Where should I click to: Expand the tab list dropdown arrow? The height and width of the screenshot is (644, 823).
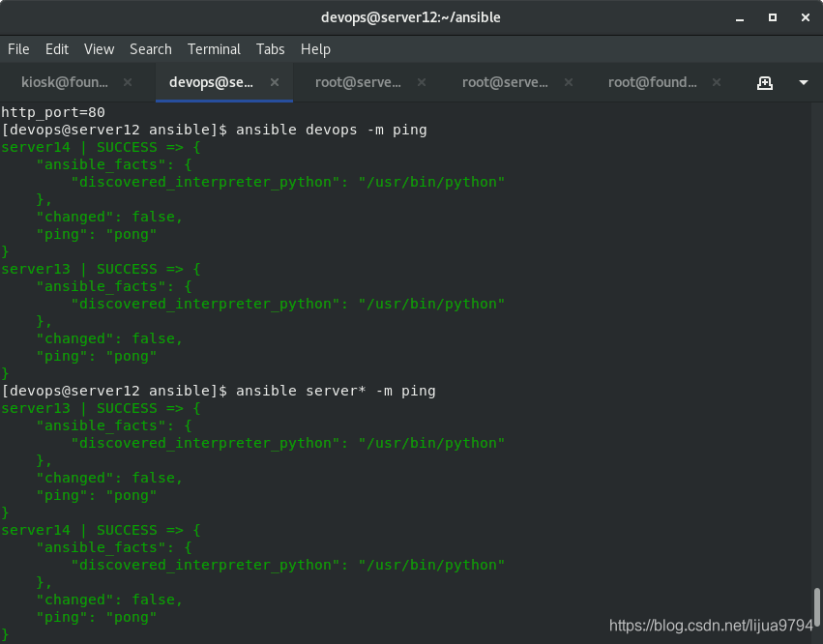pos(804,83)
